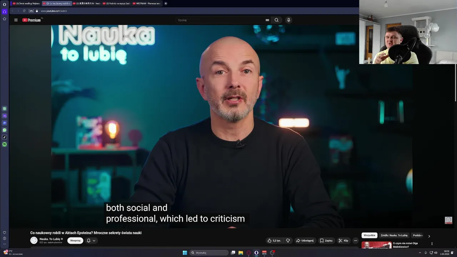Open WhatsApp in Opera sidebar
This screenshot has height=257, width=457.
(x=4, y=130)
